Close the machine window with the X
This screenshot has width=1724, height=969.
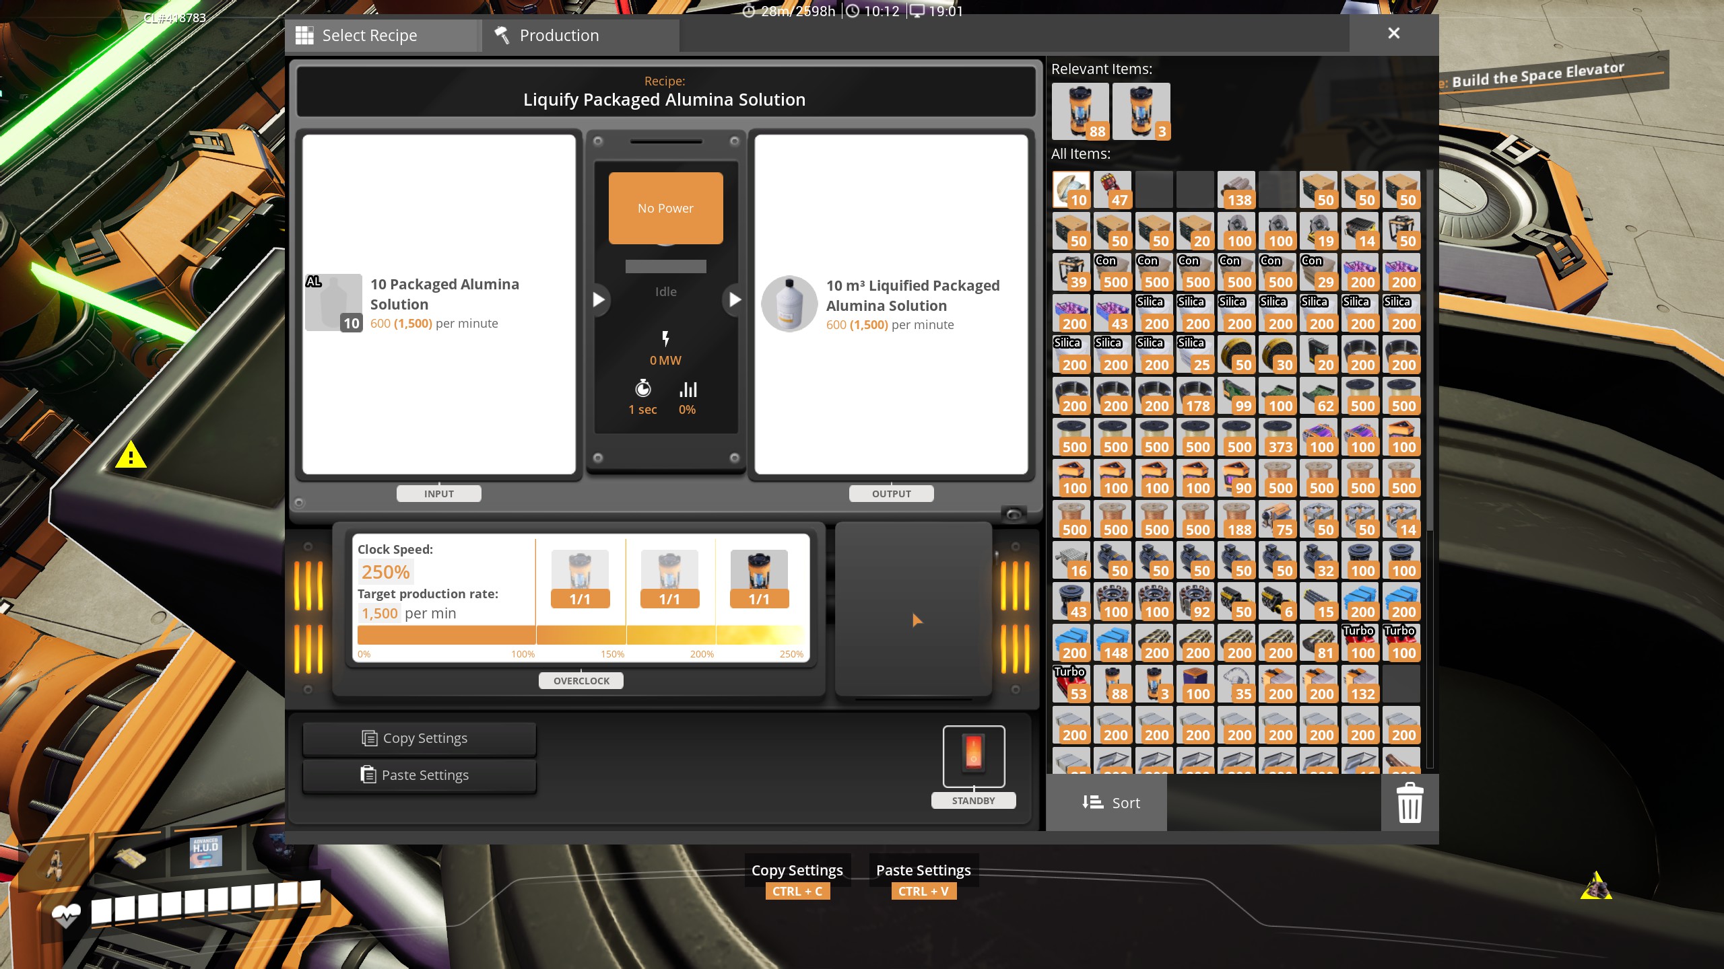pyautogui.click(x=1393, y=33)
